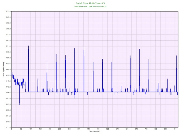Click the 260 tick on the time axis
181x136 pixels.
(x=59, y=129)
